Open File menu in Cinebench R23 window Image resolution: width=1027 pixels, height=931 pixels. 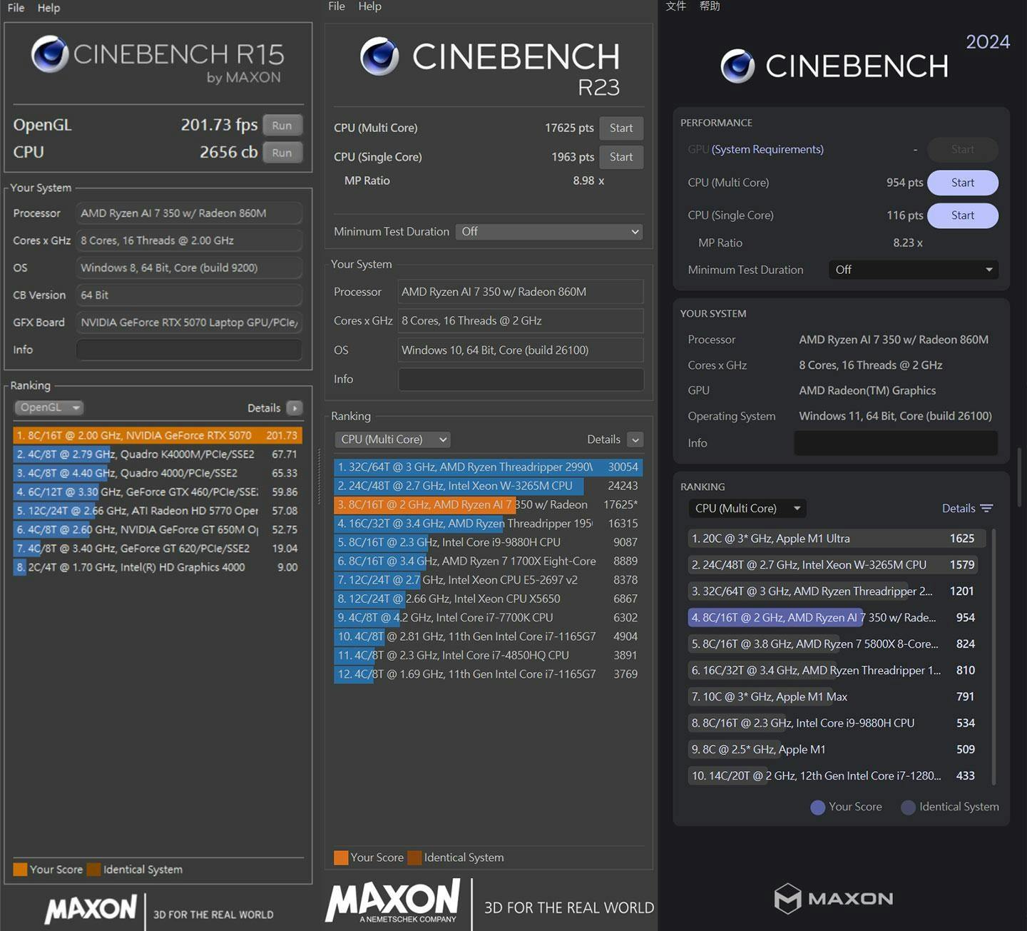click(337, 6)
